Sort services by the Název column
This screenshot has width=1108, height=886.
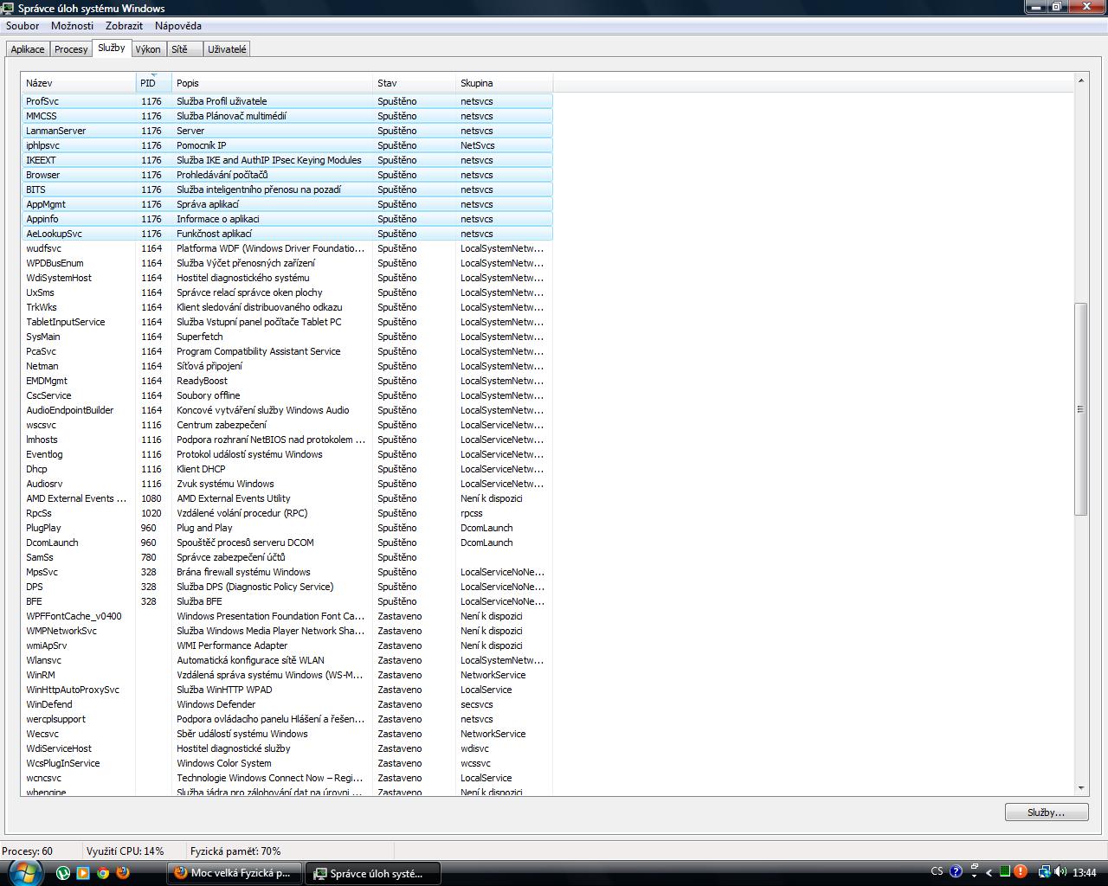pos(79,83)
